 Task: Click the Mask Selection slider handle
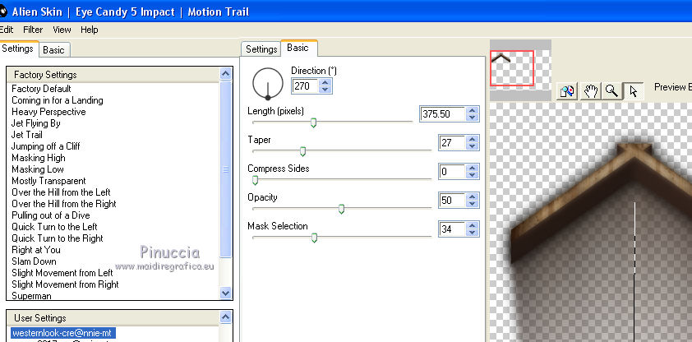[314, 238]
